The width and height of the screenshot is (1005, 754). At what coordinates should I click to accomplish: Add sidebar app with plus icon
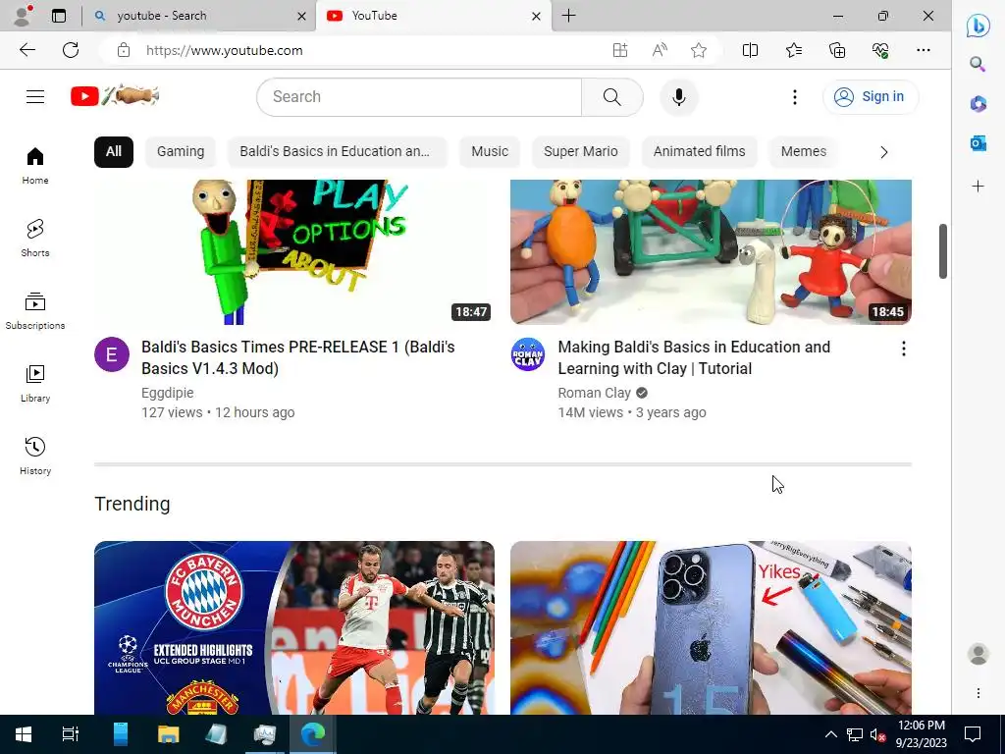[x=979, y=187]
